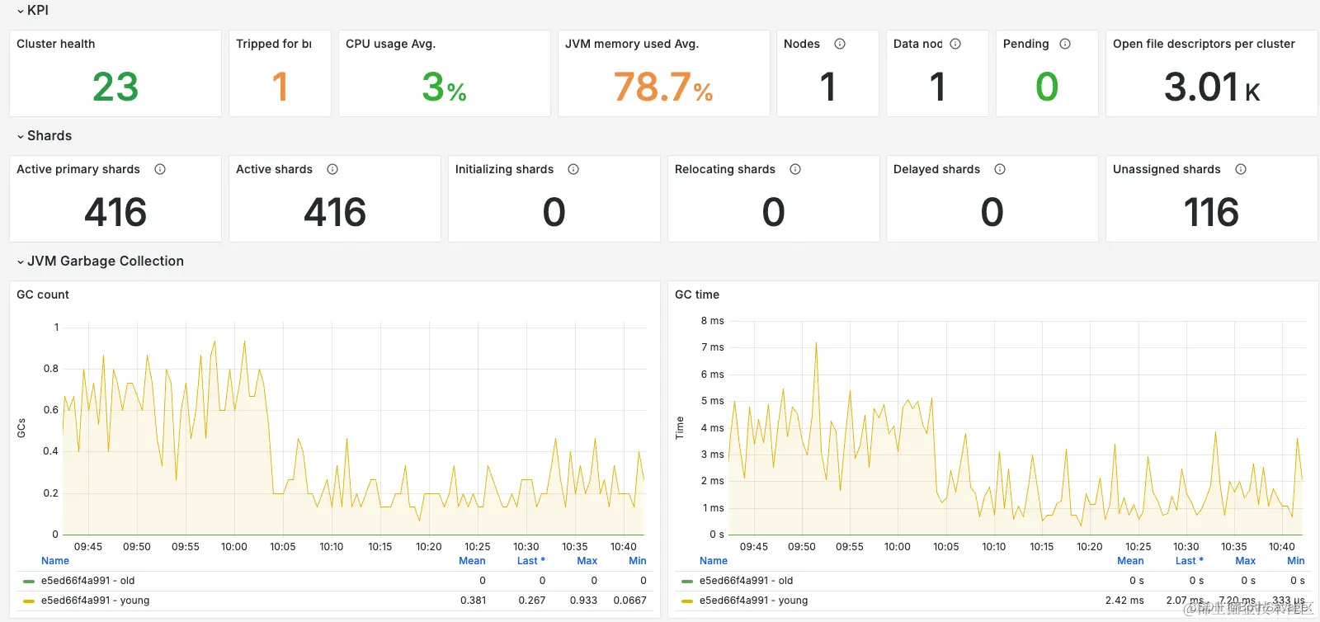
Task: Click yellow swatch of young series in GC count
Action: point(29,601)
